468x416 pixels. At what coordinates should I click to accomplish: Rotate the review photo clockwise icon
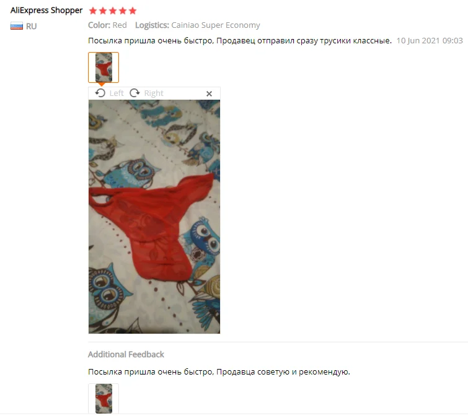[x=135, y=93]
